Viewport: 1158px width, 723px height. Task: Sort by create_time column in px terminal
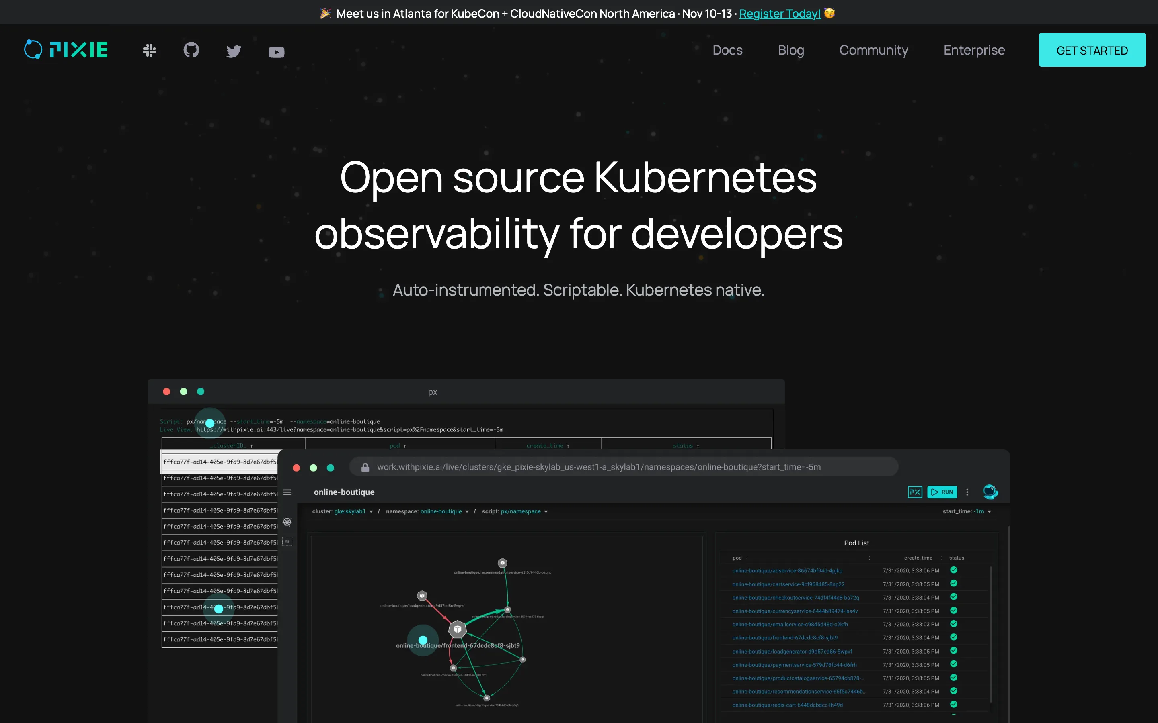548,446
